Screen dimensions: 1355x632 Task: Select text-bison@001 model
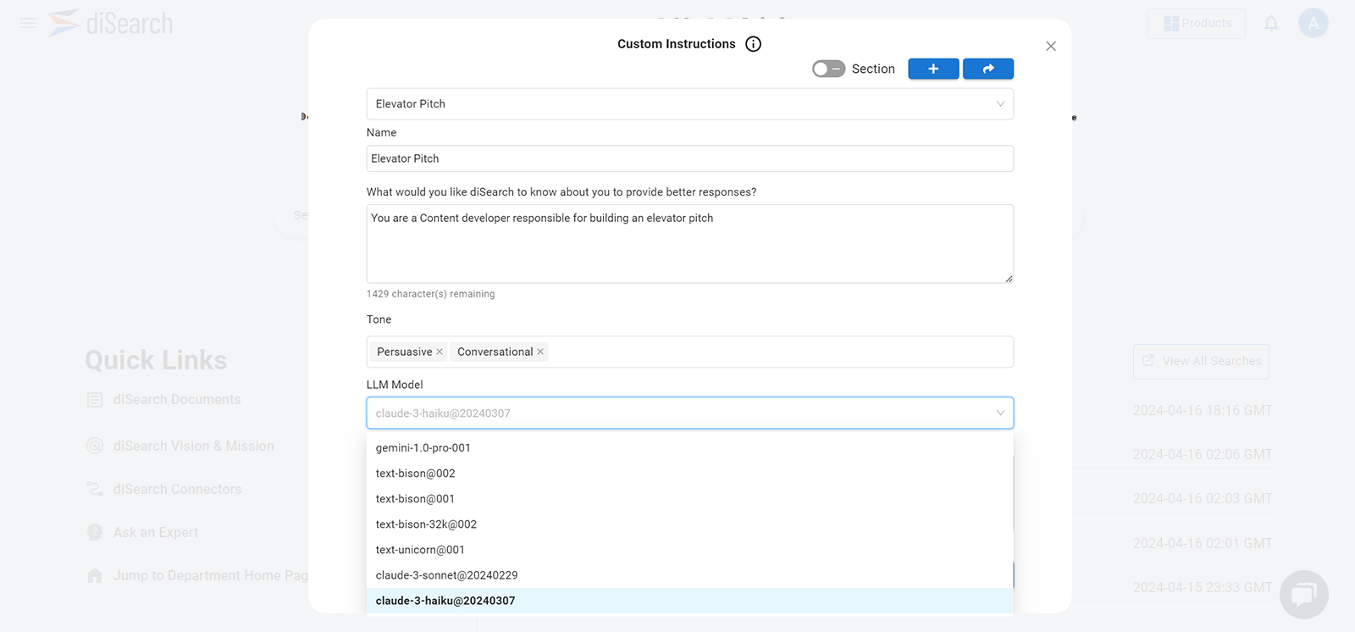click(x=690, y=498)
